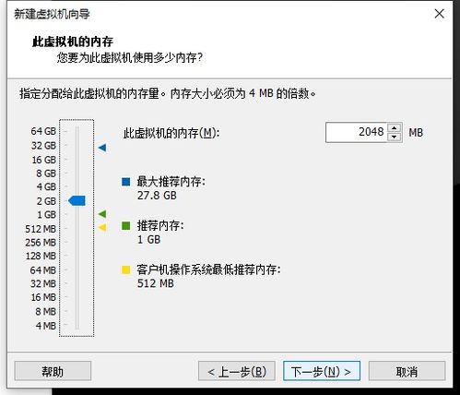Click the blue maximum recommended memory arrow marker
This screenshot has height=395, width=460.
pyautogui.click(x=102, y=148)
